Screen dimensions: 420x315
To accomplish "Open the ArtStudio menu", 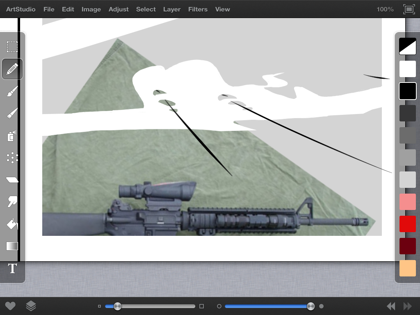I will pyautogui.click(x=21, y=9).
